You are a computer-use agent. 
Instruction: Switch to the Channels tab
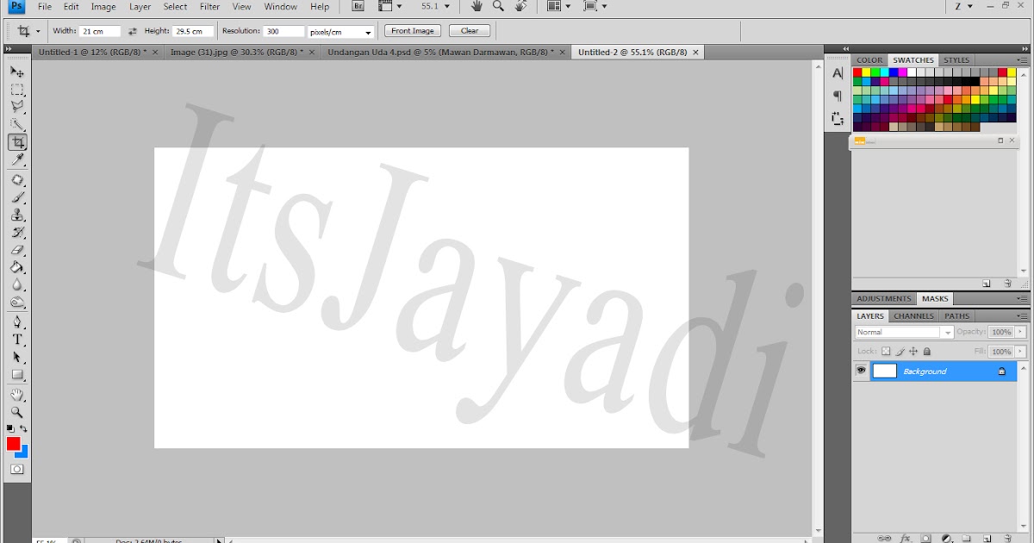(913, 316)
